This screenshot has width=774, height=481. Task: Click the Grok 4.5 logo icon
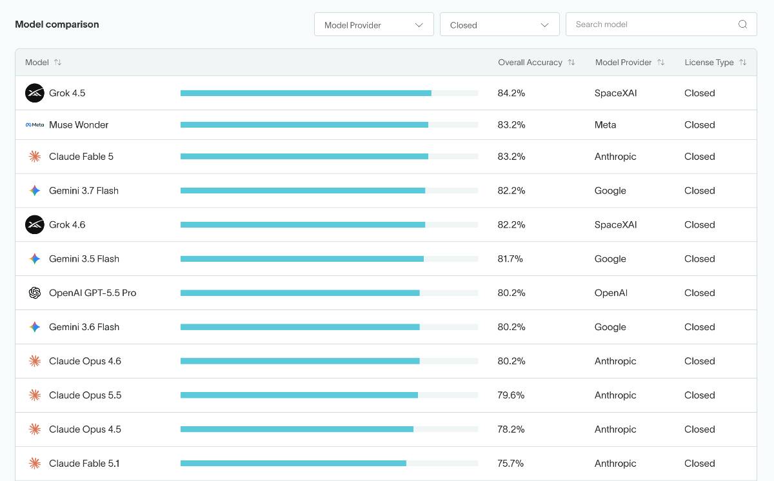pos(35,93)
